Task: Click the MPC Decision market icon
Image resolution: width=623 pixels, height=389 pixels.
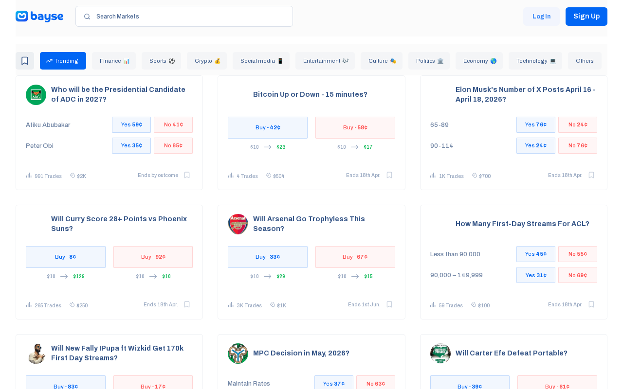Action: tap(238, 354)
